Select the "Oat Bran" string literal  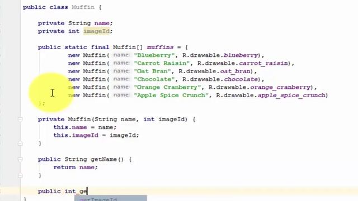click(x=153, y=71)
